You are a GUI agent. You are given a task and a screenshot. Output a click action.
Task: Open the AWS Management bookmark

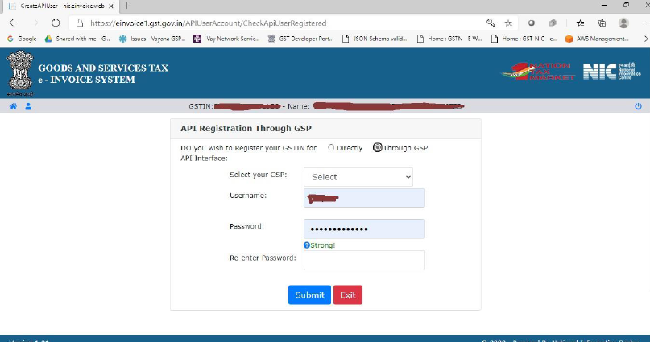[596, 38]
